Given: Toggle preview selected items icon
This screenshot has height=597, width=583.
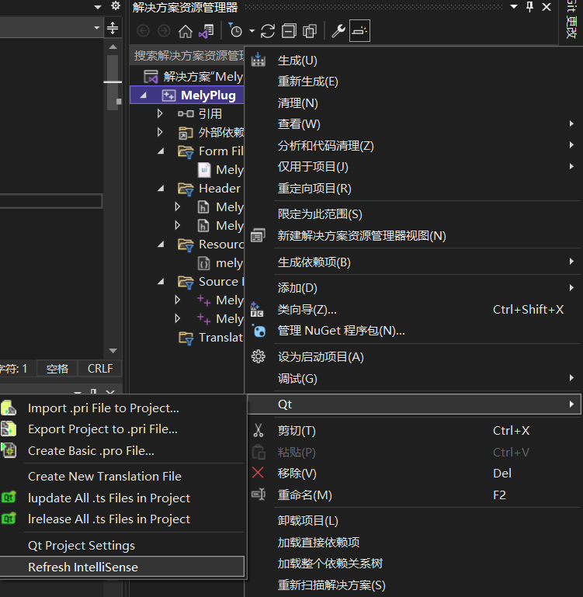Looking at the screenshot, I should [359, 30].
